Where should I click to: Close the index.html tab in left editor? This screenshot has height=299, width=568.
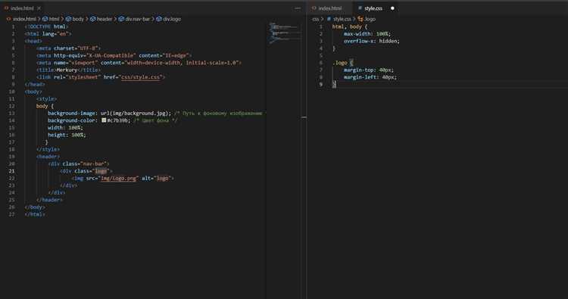[39, 8]
